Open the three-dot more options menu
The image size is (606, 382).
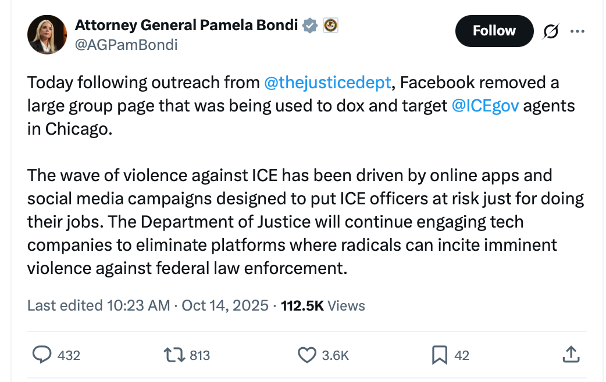click(x=578, y=31)
